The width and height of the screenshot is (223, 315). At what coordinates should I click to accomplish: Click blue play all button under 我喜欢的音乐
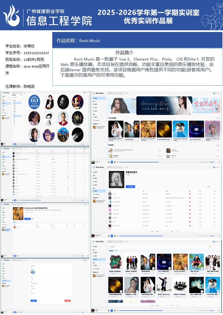tap(131, 186)
